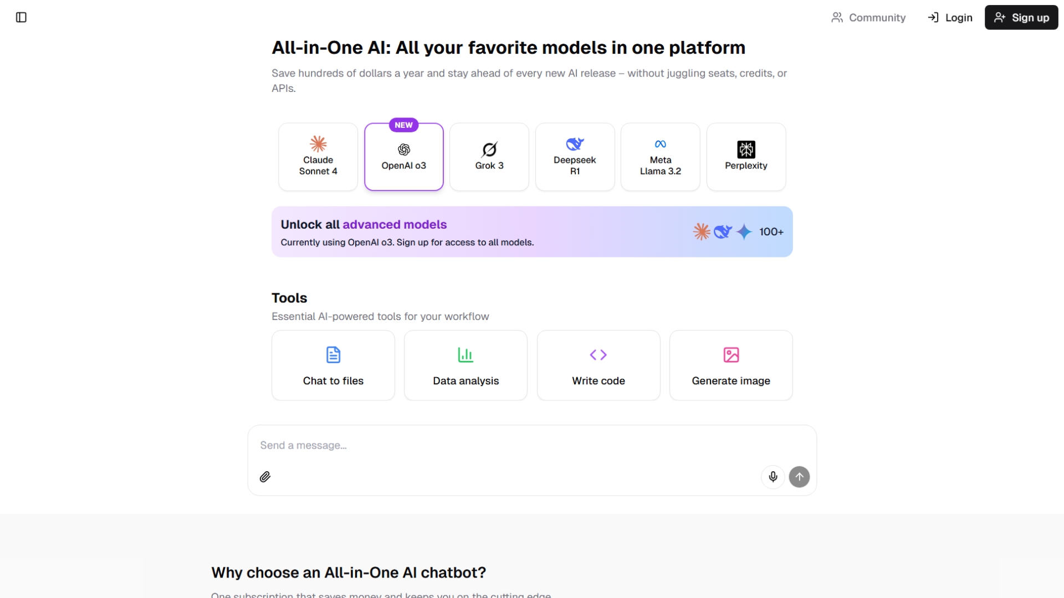The width and height of the screenshot is (1064, 598).
Task: Open the Chat to files tool
Action: pos(333,365)
